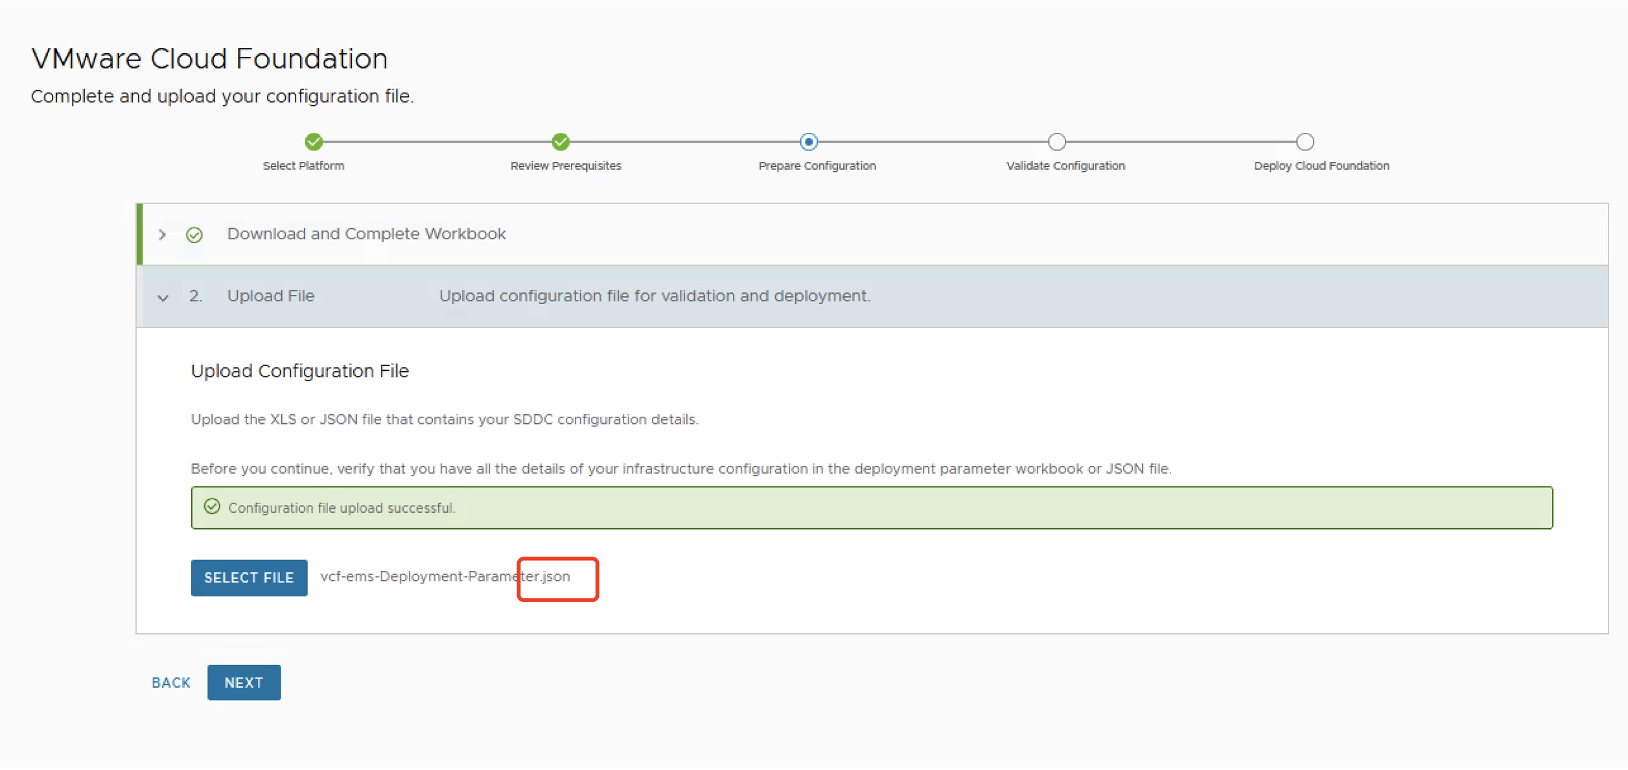
Task: Click the Review Prerequisites green check step
Action: pos(561,141)
